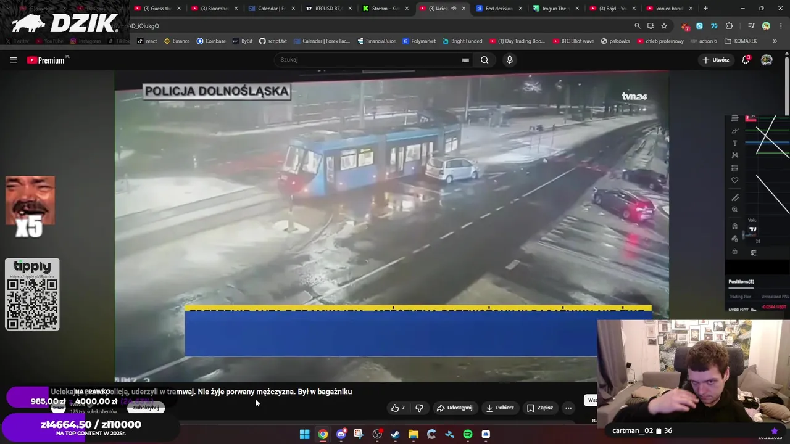790x444 pixels.
Task: Open the Calendar Forex Factory bookmark
Action: 322,41
